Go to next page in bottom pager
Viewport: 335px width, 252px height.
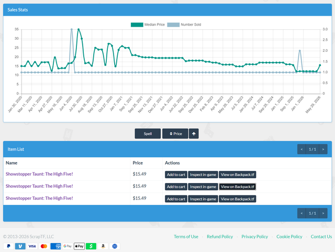323,213
